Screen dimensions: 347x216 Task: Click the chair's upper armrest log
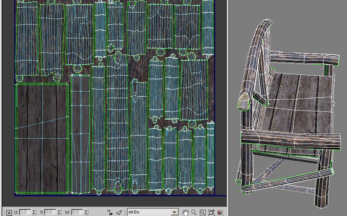point(304,58)
